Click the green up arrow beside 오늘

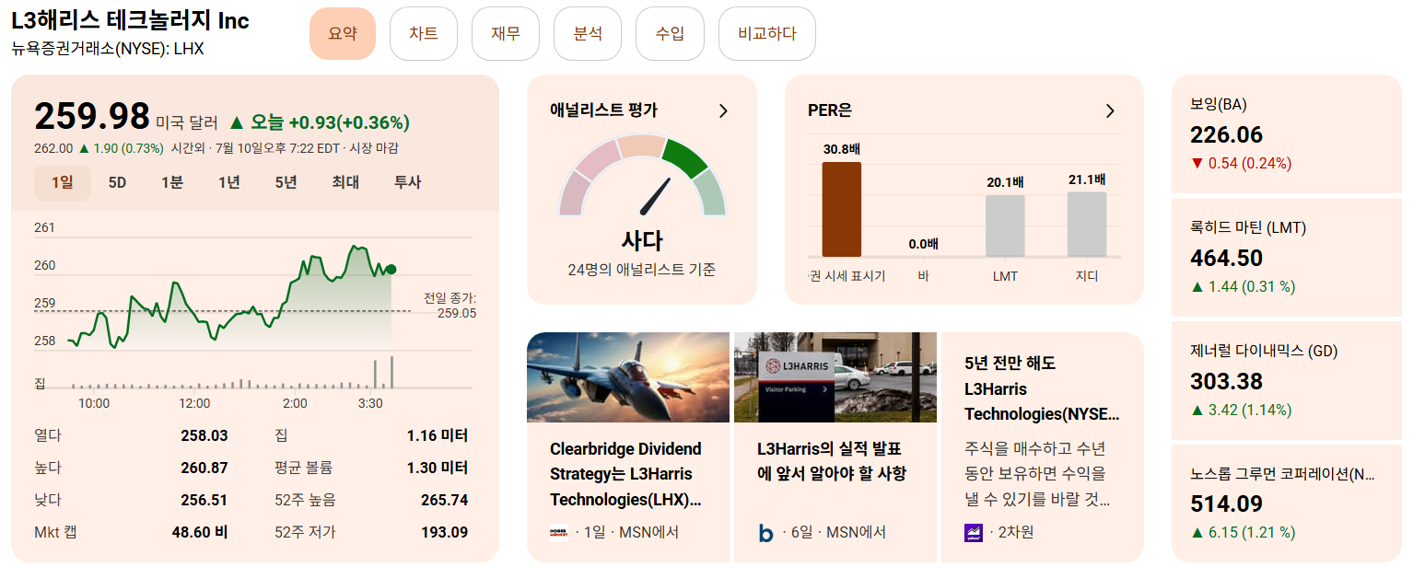[237, 122]
